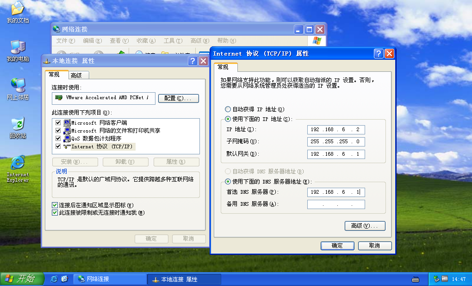Open 查看 menu in 网络连接 window

click(119, 41)
